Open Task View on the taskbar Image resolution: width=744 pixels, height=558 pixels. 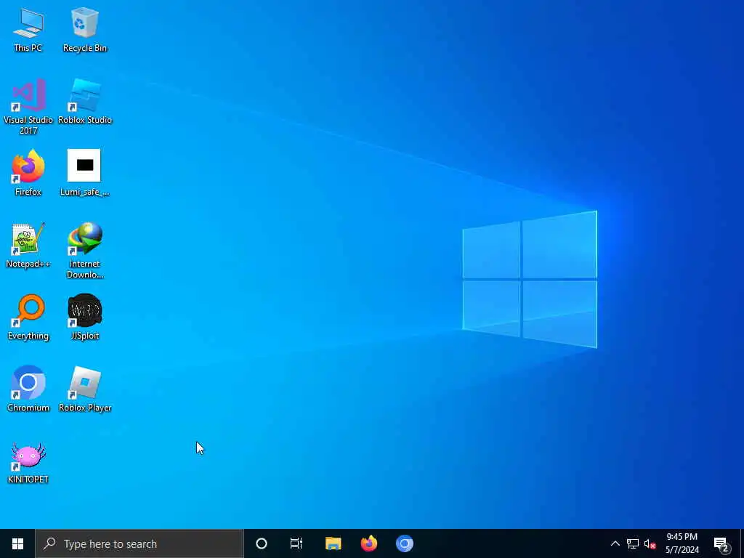(296, 543)
